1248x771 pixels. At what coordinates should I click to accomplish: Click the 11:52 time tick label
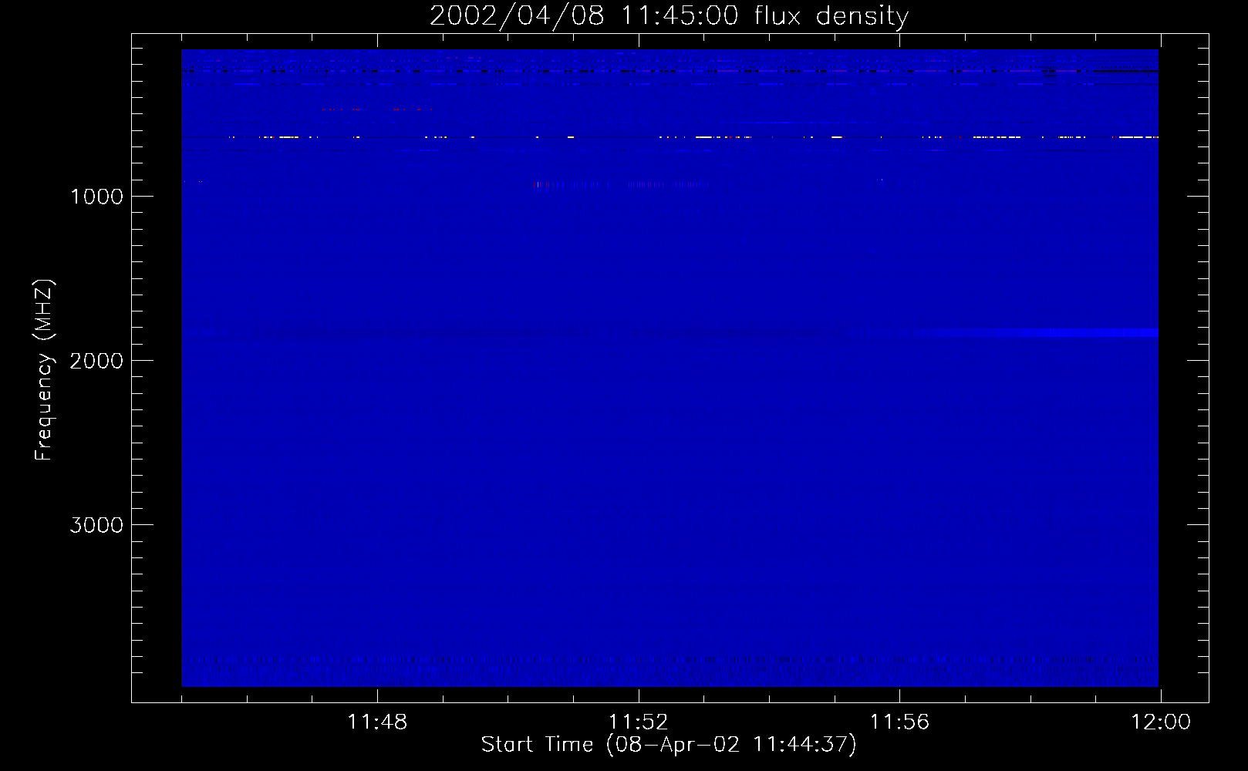coord(638,722)
